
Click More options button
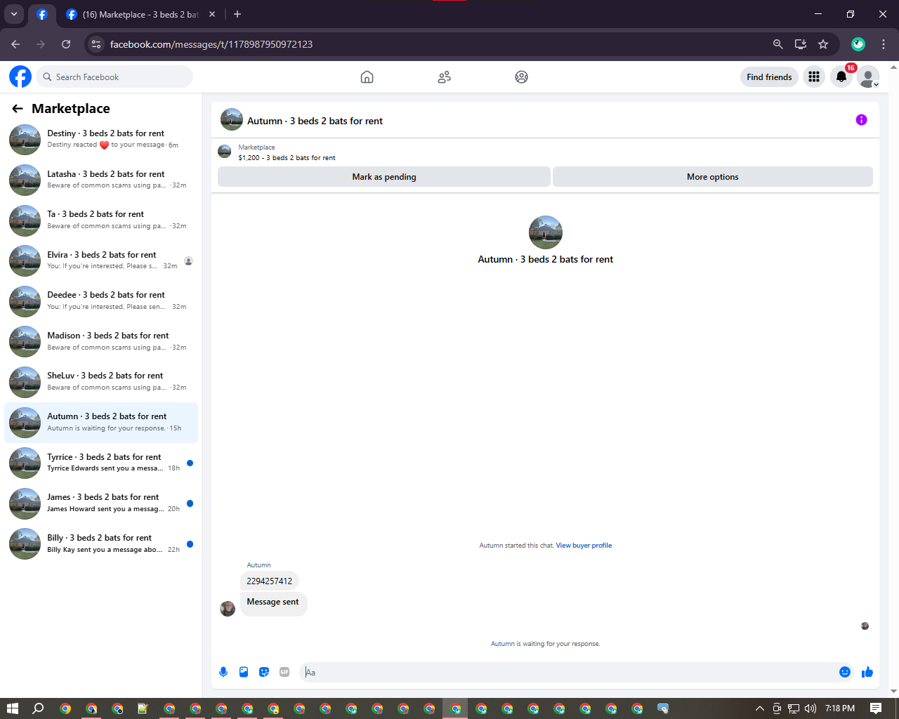713,177
